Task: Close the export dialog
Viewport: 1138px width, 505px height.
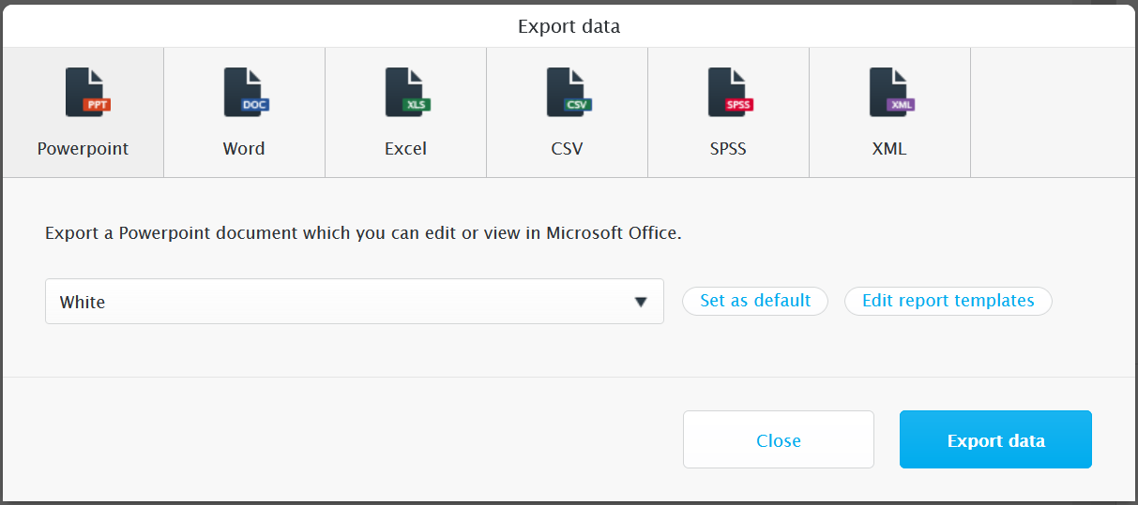Action: 779,439
